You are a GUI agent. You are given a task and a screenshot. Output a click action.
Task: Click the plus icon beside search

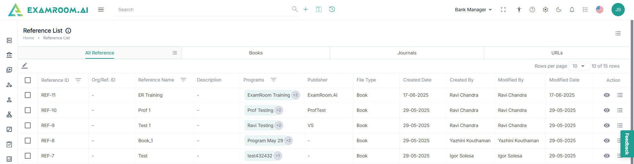point(306,10)
